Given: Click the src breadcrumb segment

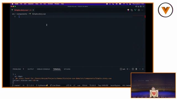Looking at the screenshot, I should [x=14, y=14].
